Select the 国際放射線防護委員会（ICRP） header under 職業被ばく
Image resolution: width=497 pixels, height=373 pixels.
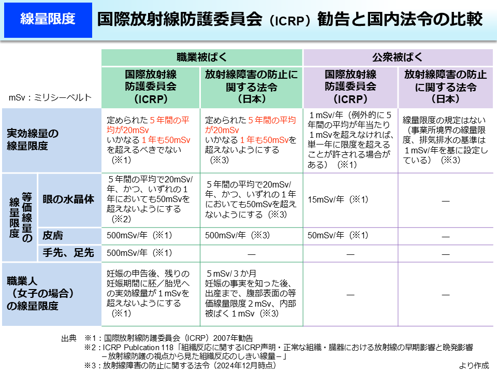click(x=151, y=85)
